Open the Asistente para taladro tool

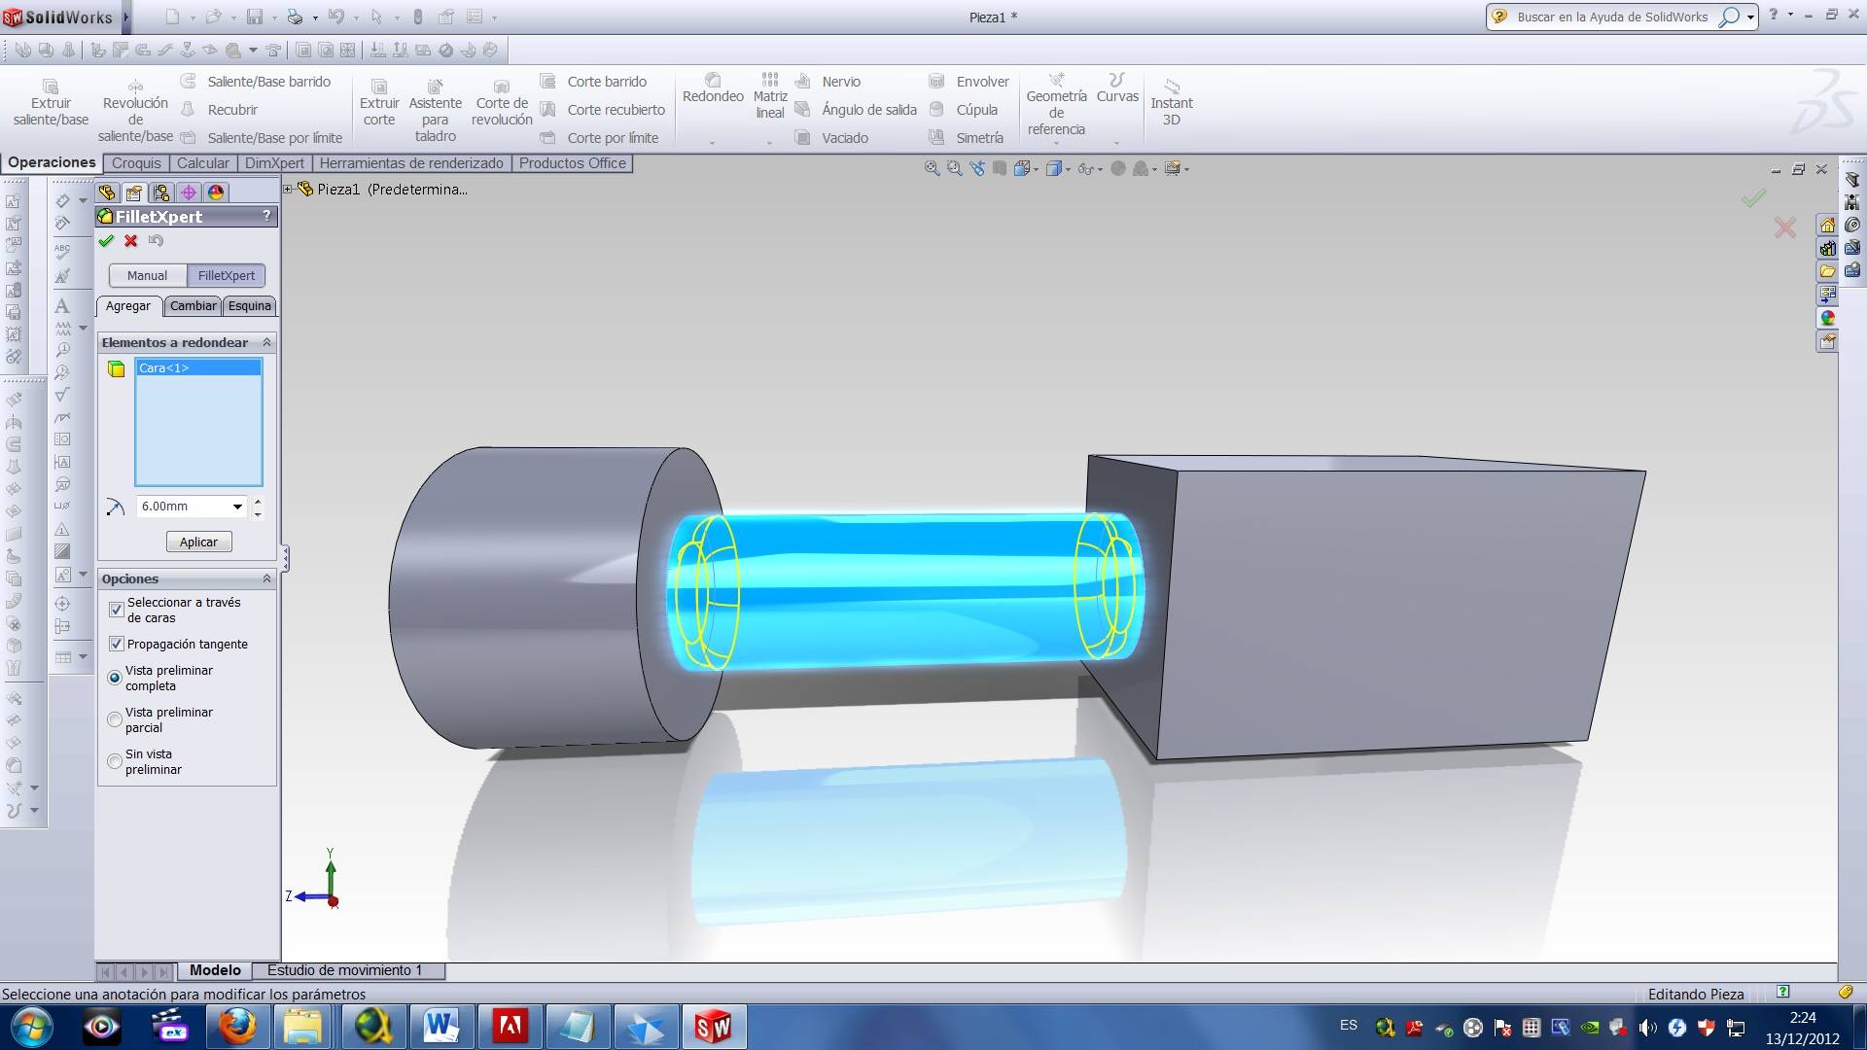point(436,111)
